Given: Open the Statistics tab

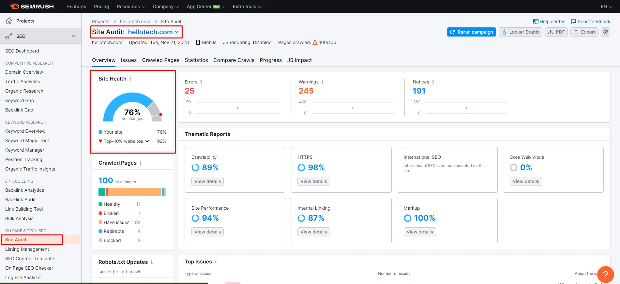Looking at the screenshot, I should click(196, 60).
